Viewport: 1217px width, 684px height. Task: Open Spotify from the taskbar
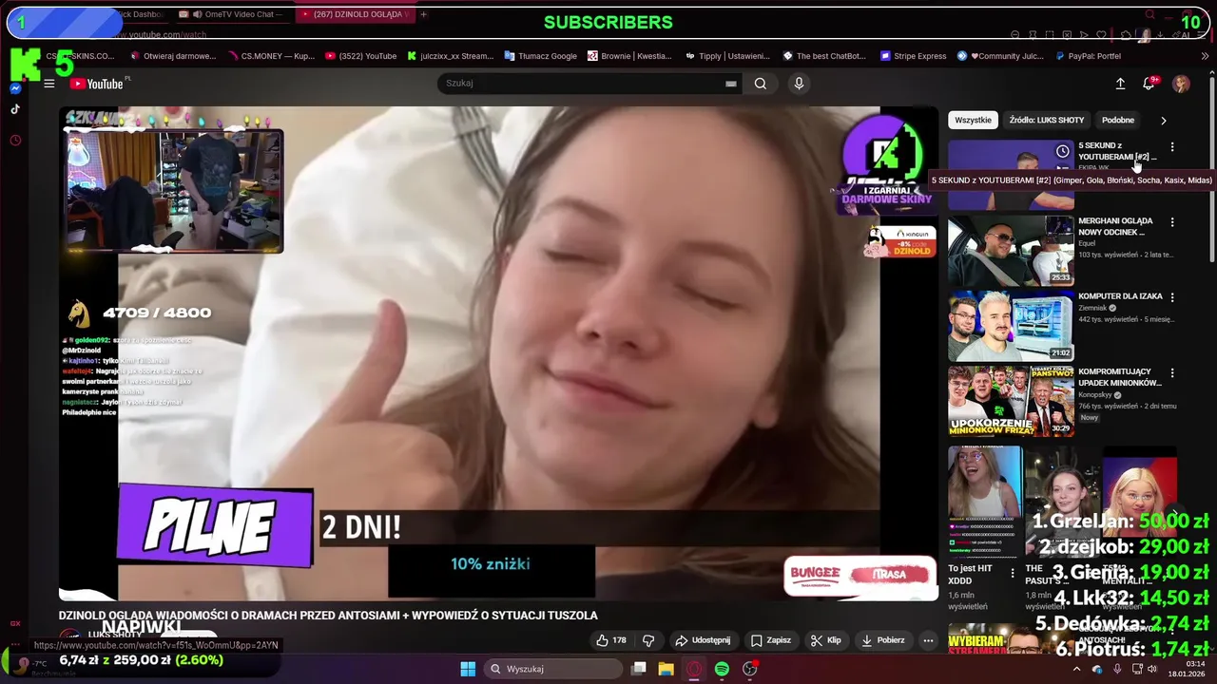tap(722, 669)
